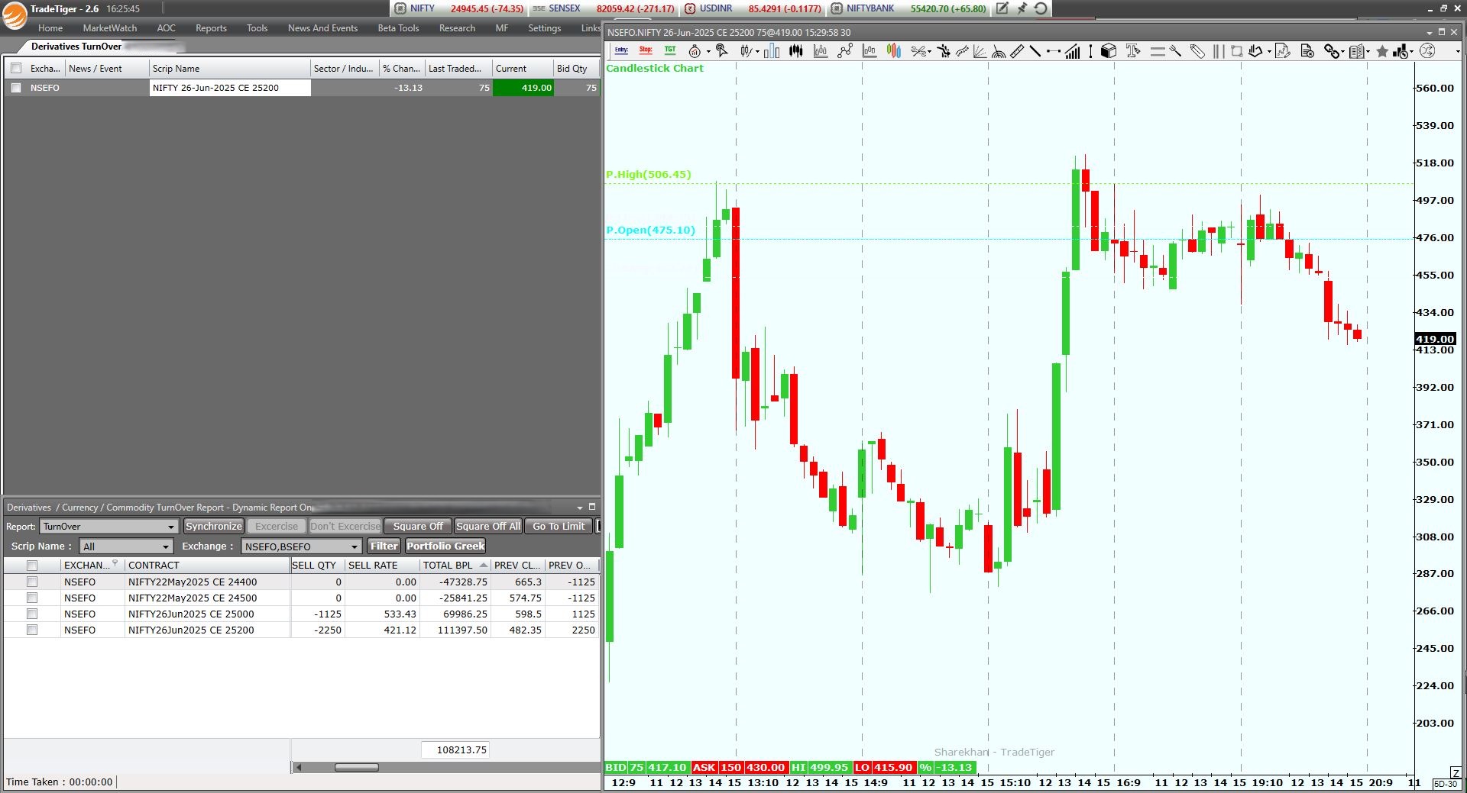
Task: Open the Research menu
Action: pyautogui.click(x=457, y=28)
